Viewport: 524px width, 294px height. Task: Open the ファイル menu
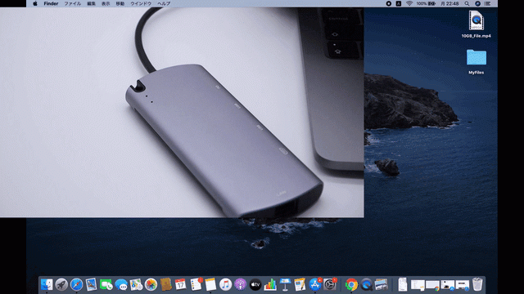click(x=73, y=3)
